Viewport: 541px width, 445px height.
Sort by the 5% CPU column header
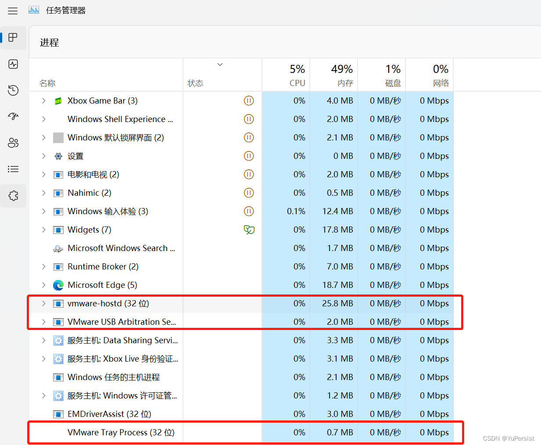286,75
